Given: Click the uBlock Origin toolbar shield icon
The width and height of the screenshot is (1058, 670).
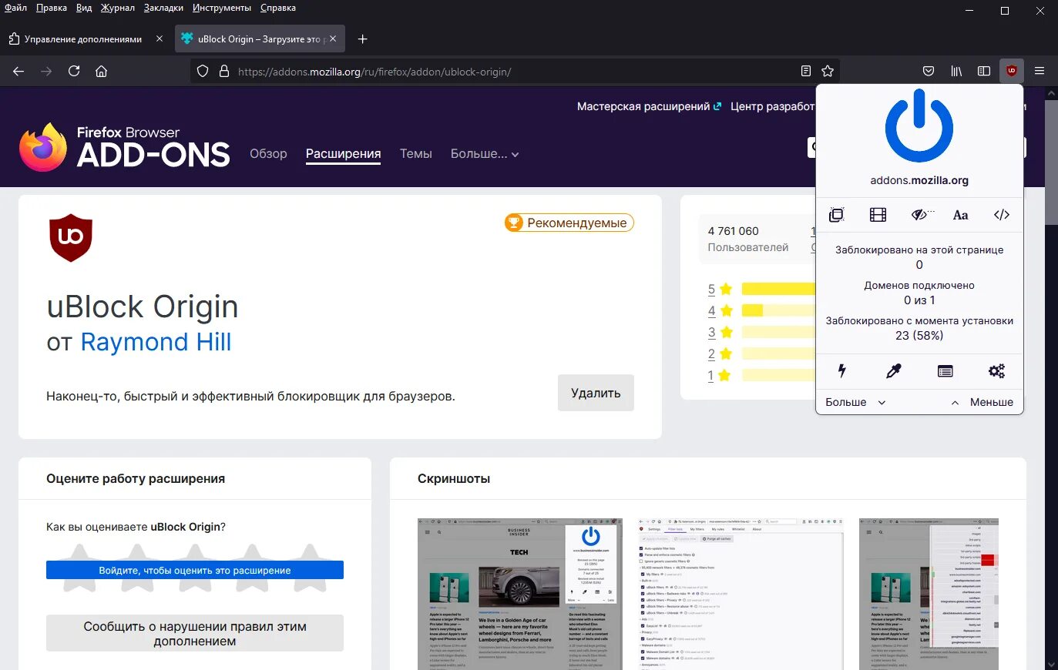Looking at the screenshot, I should (x=1011, y=70).
